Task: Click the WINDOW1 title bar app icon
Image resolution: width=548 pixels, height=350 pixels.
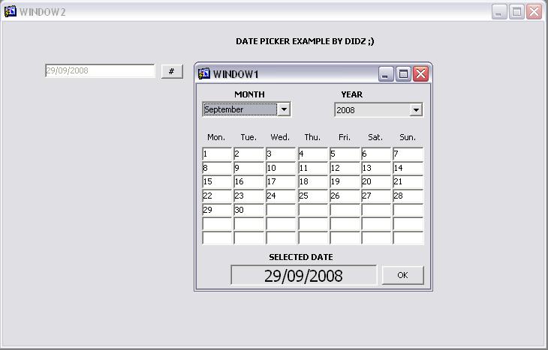Action: point(203,73)
